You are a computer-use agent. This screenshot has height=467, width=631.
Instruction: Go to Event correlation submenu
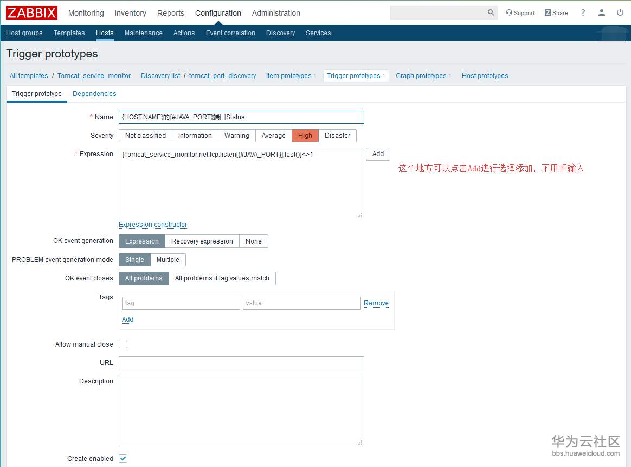230,33
